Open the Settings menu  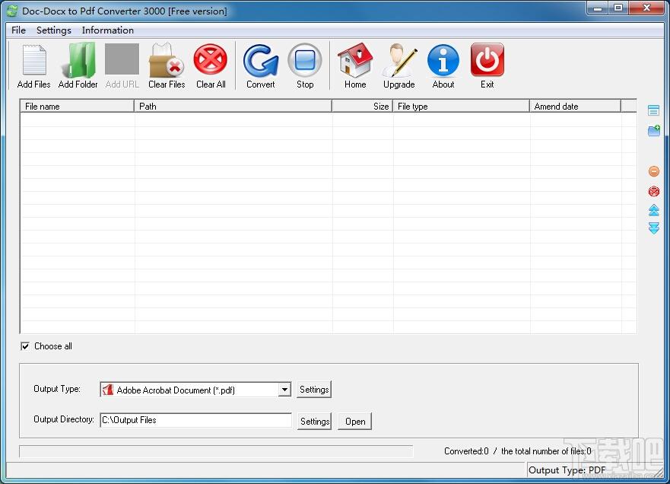click(x=54, y=30)
